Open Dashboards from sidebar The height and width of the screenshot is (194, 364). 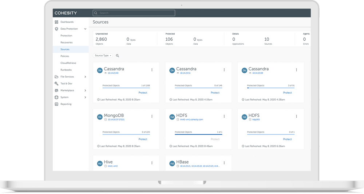67,22
